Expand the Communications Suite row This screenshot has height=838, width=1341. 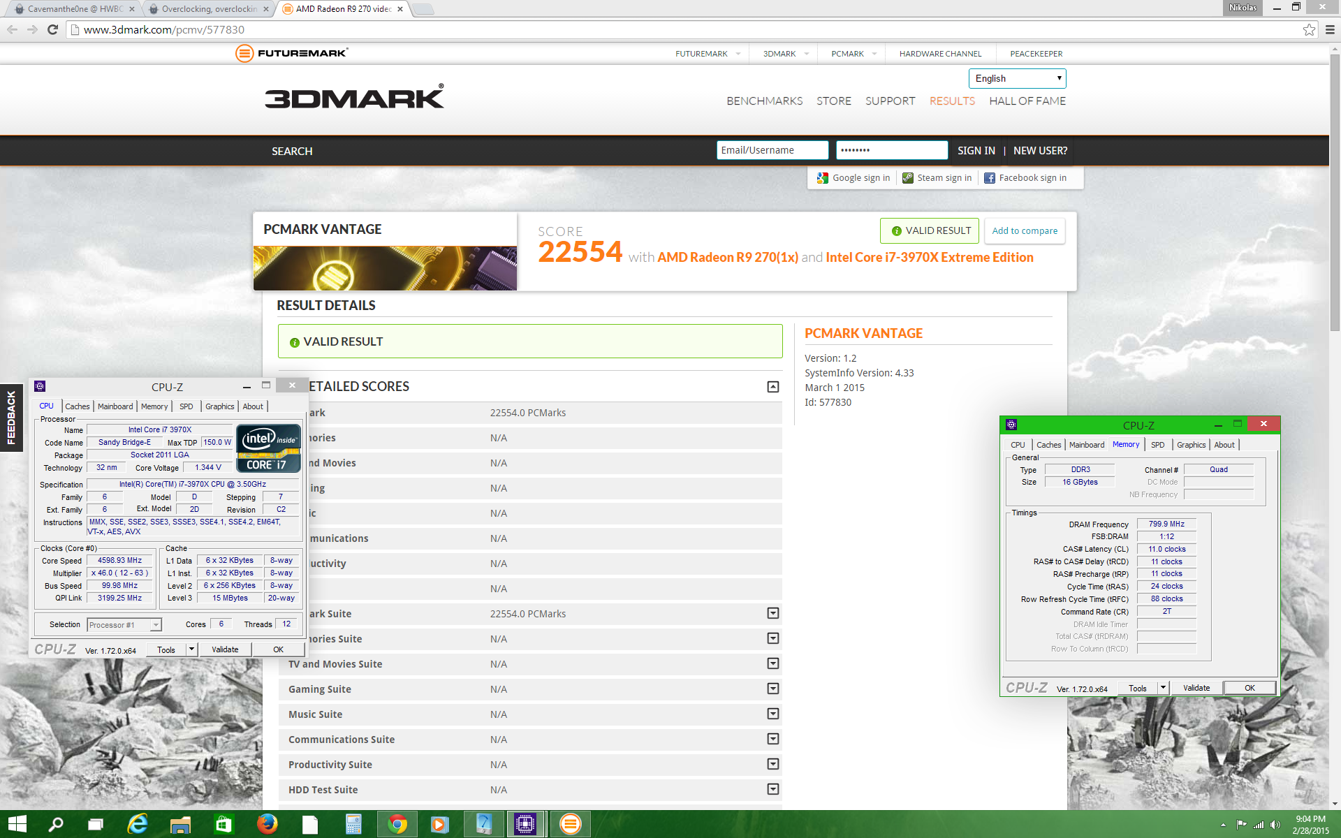pos(773,739)
